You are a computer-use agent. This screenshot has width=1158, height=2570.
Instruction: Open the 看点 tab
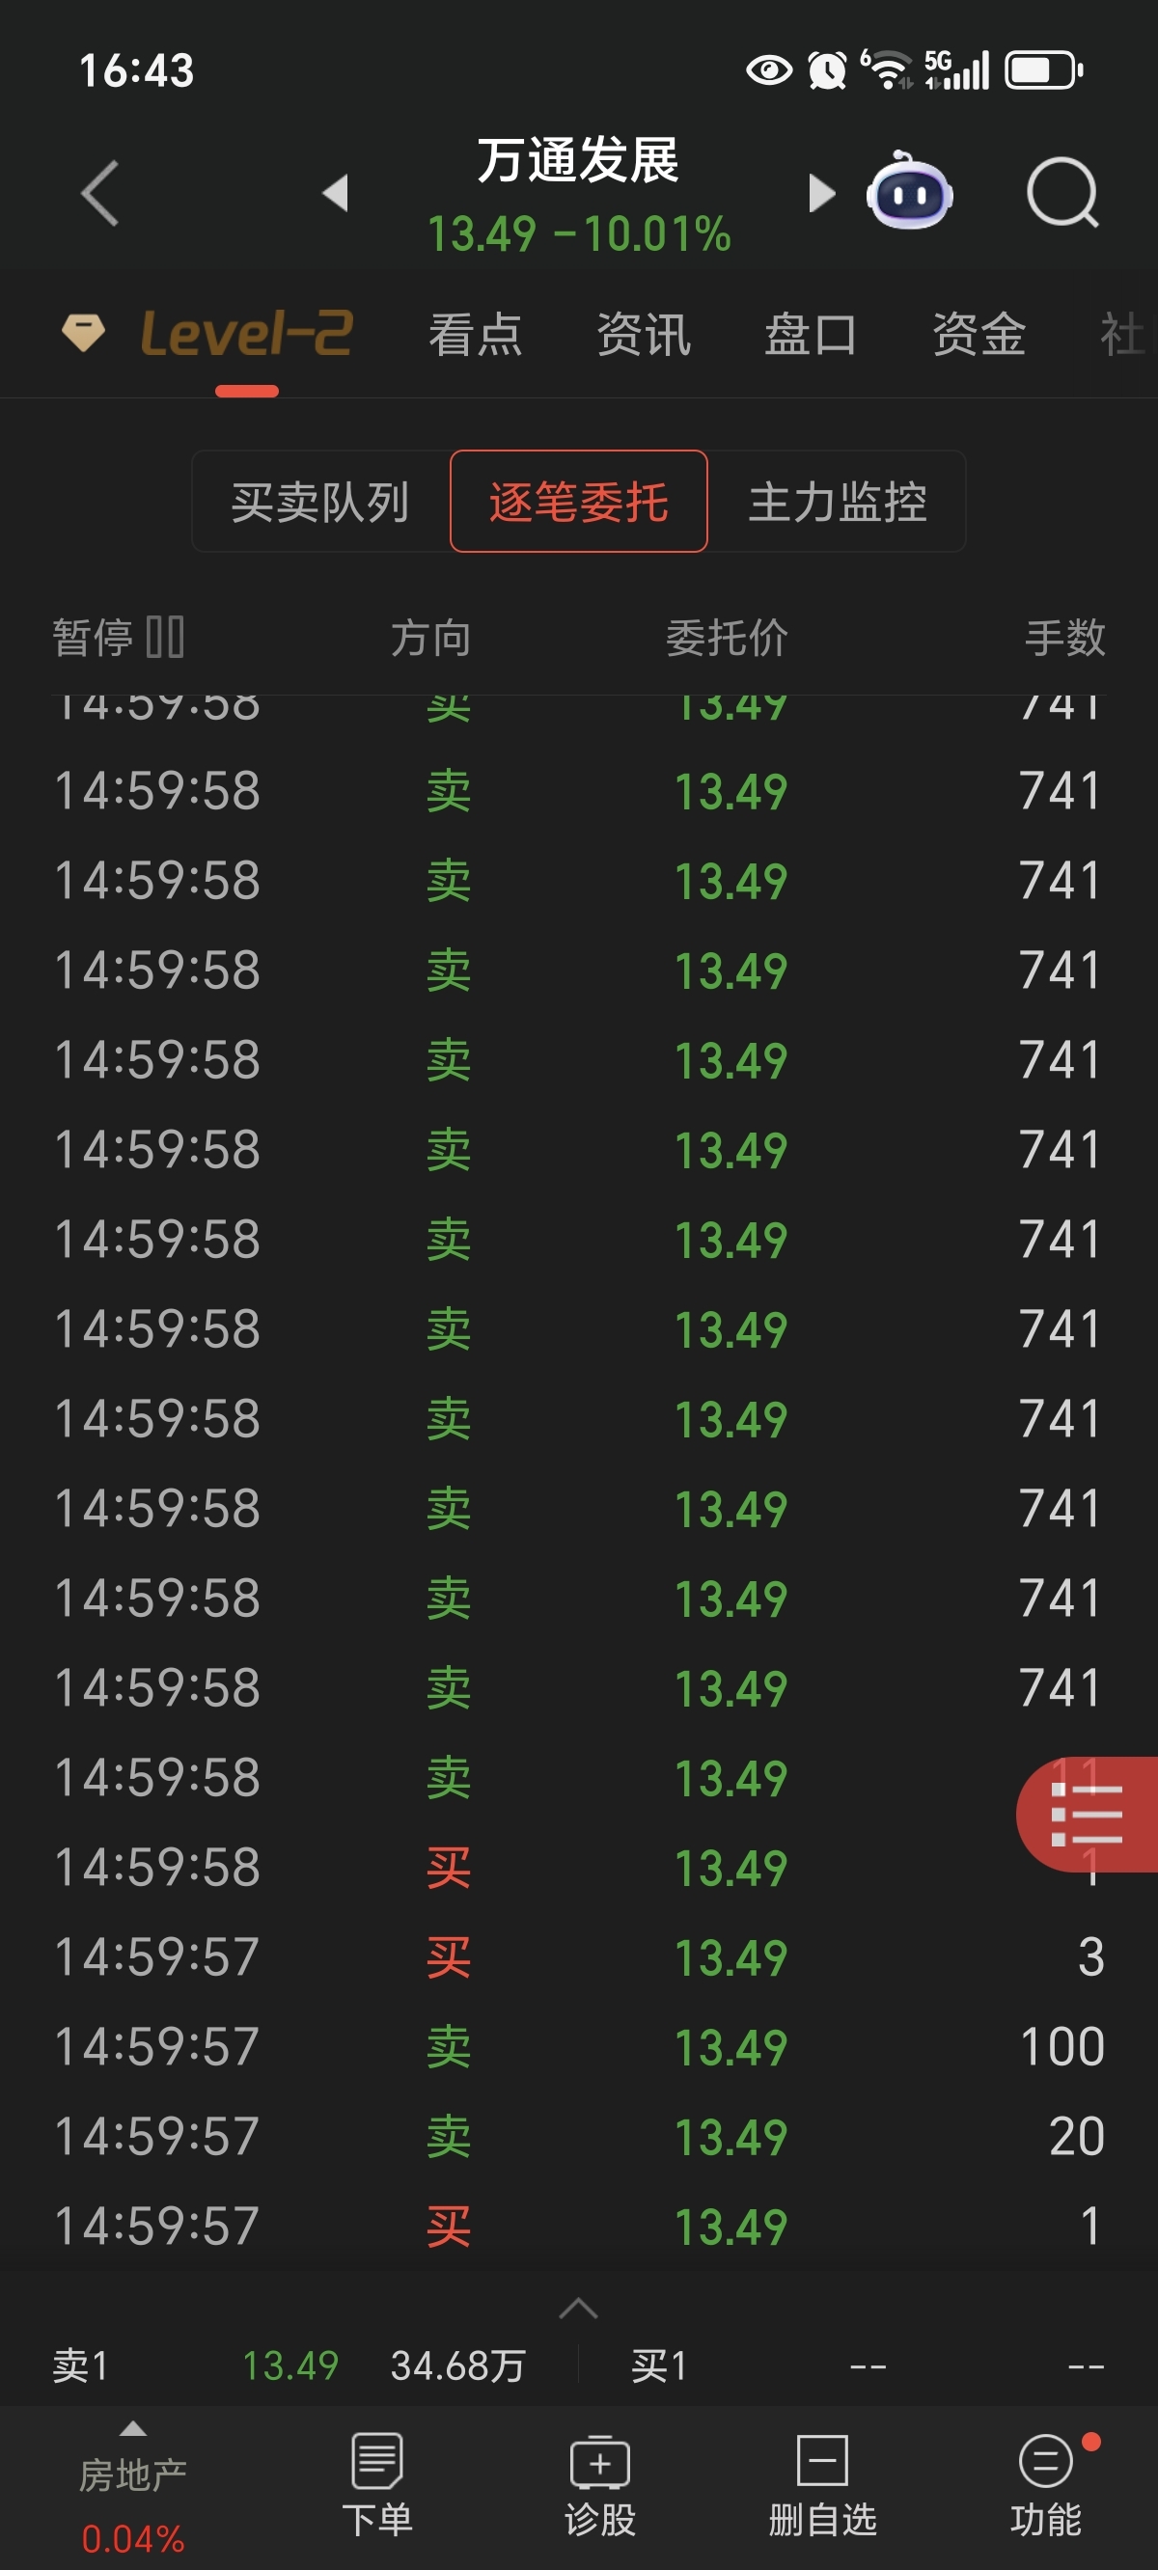click(x=475, y=334)
